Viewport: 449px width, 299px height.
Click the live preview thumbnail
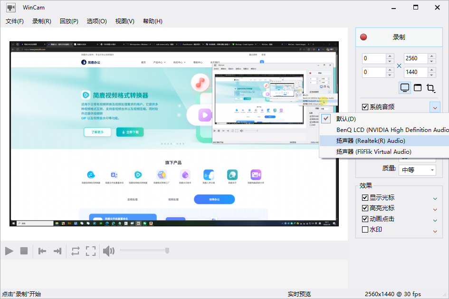click(174, 134)
